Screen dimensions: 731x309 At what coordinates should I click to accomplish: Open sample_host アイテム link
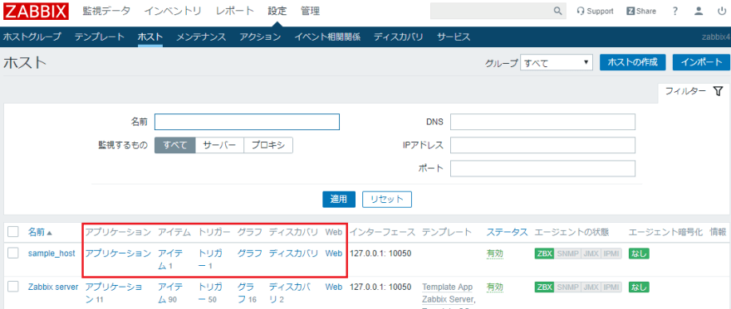[x=170, y=260]
